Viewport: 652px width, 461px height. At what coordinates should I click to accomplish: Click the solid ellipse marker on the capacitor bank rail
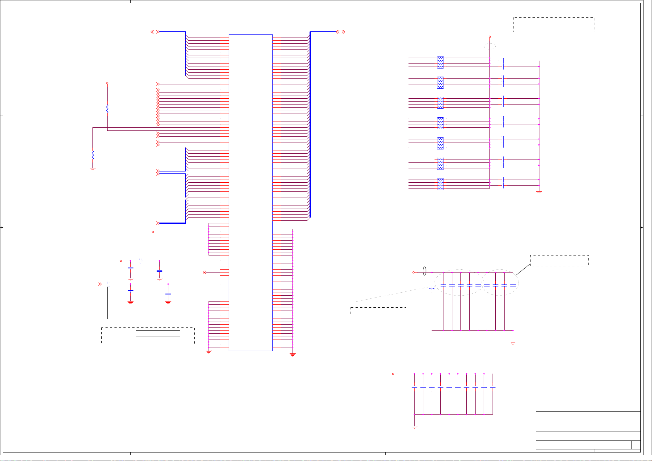[424, 271]
